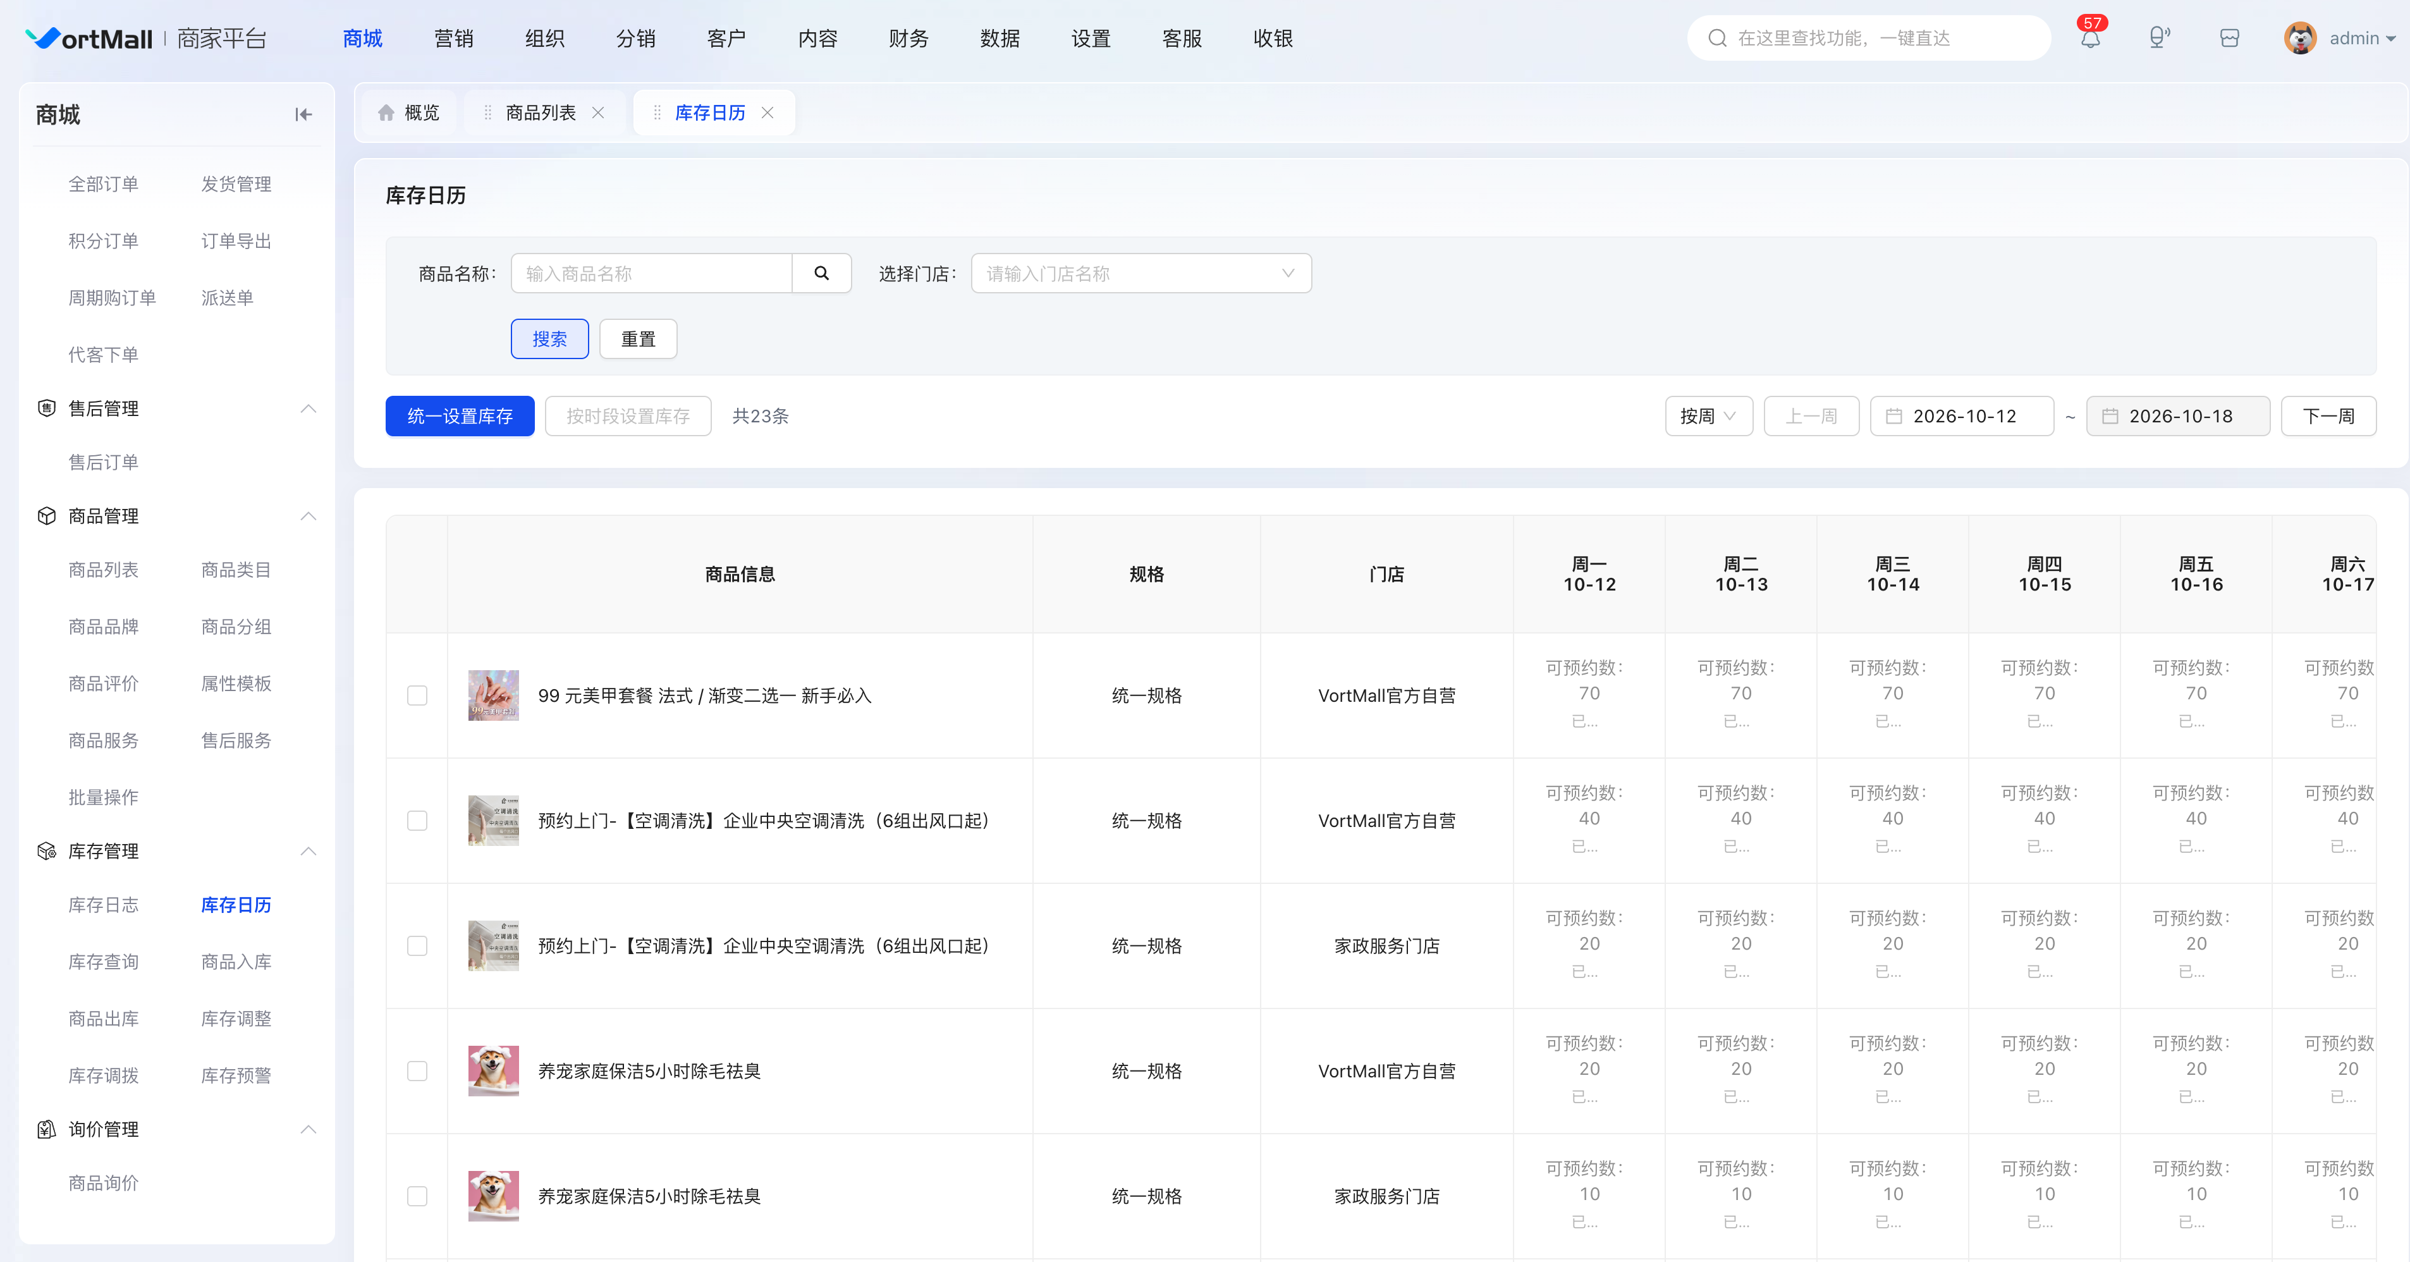The width and height of the screenshot is (2410, 1262).
Task: Click 按时段设置库存 button
Action: coord(628,416)
